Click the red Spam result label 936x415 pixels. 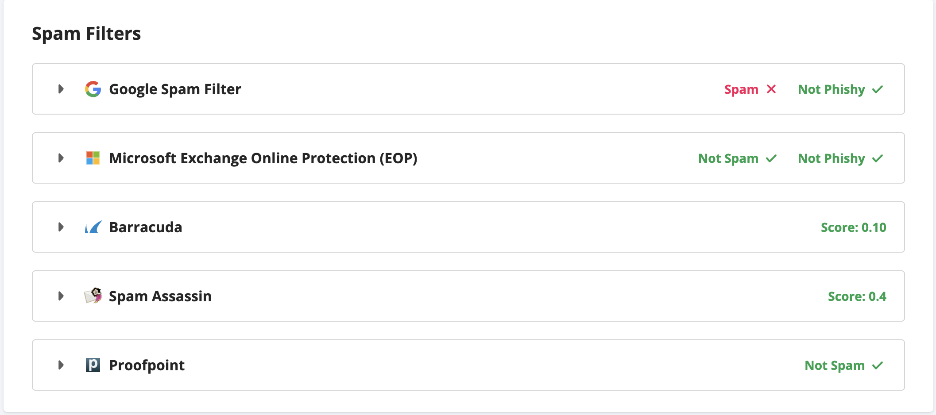(x=741, y=89)
